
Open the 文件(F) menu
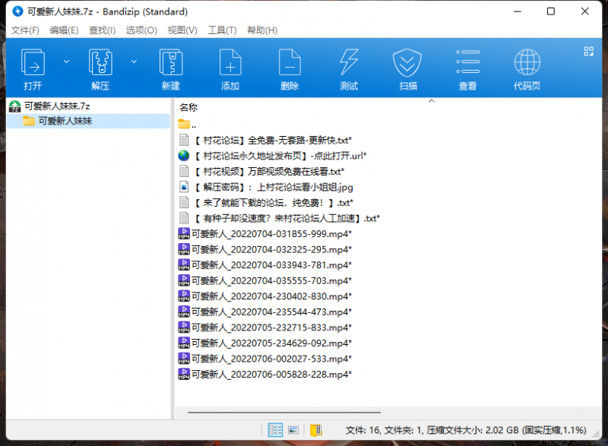(25, 30)
